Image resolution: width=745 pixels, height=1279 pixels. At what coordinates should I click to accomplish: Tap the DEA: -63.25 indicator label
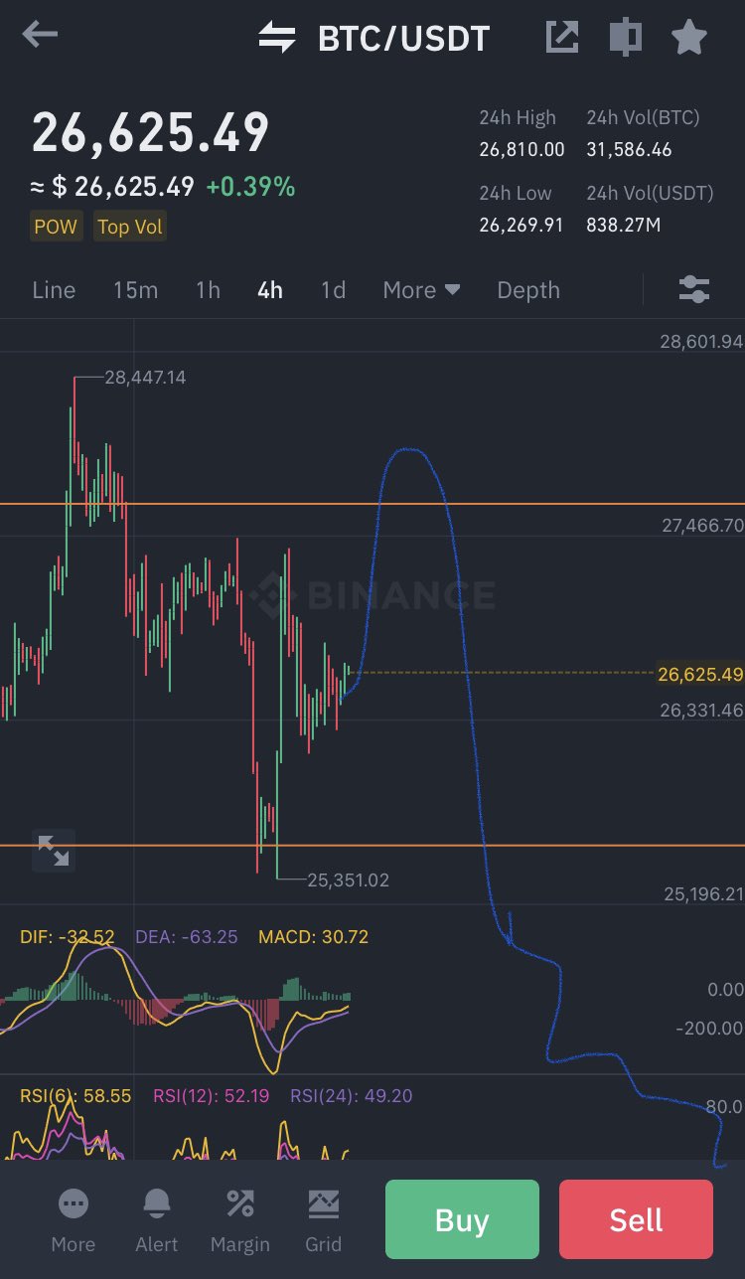click(186, 936)
